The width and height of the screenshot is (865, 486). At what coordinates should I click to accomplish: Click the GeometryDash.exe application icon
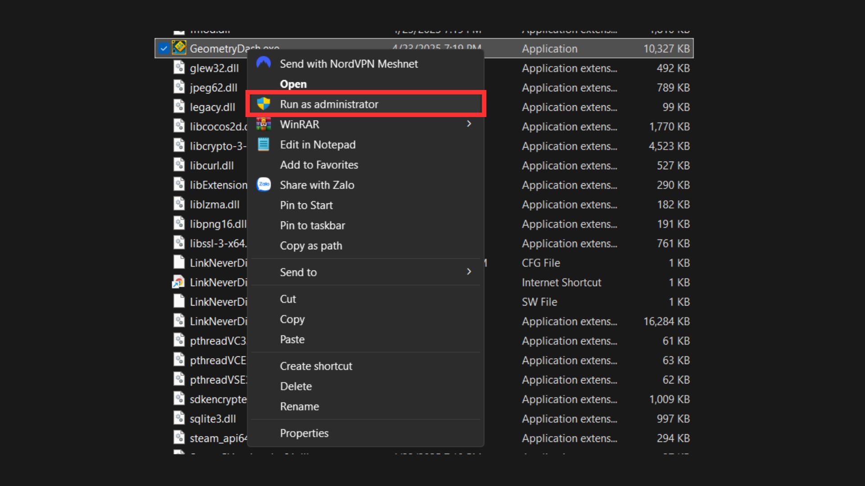pyautogui.click(x=179, y=48)
